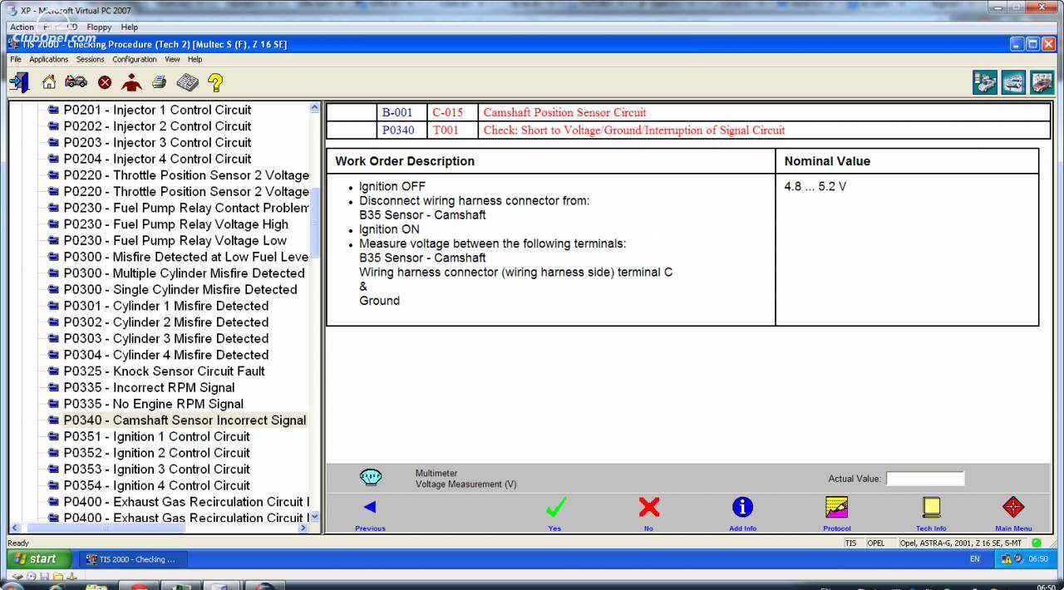Screen dimensions: 1064x590
Task: Confirm with the green Yes checkmark
Action: tap(554, 507)
